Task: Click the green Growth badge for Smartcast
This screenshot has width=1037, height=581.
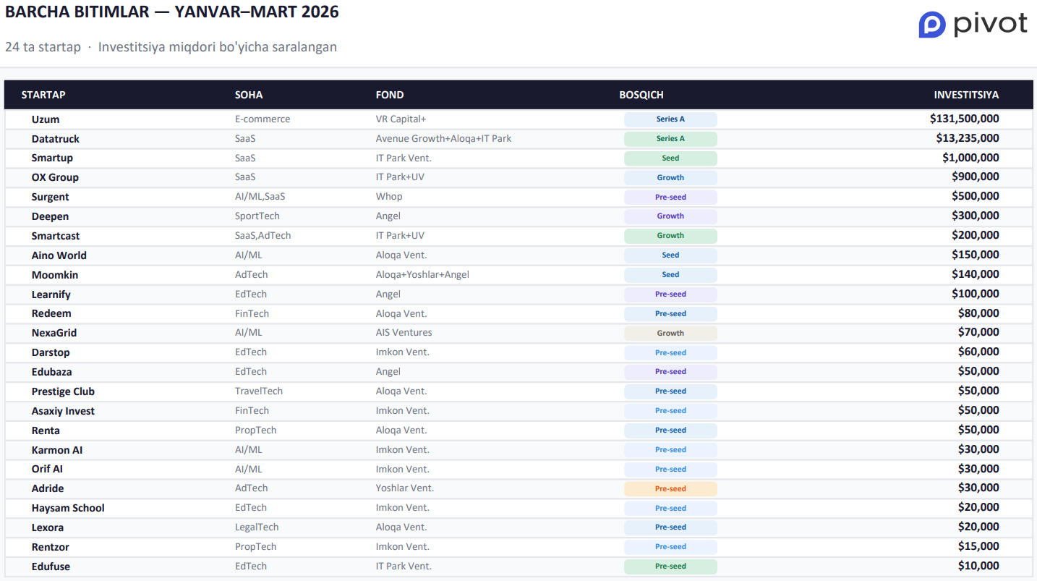Action: coord(670,236)
